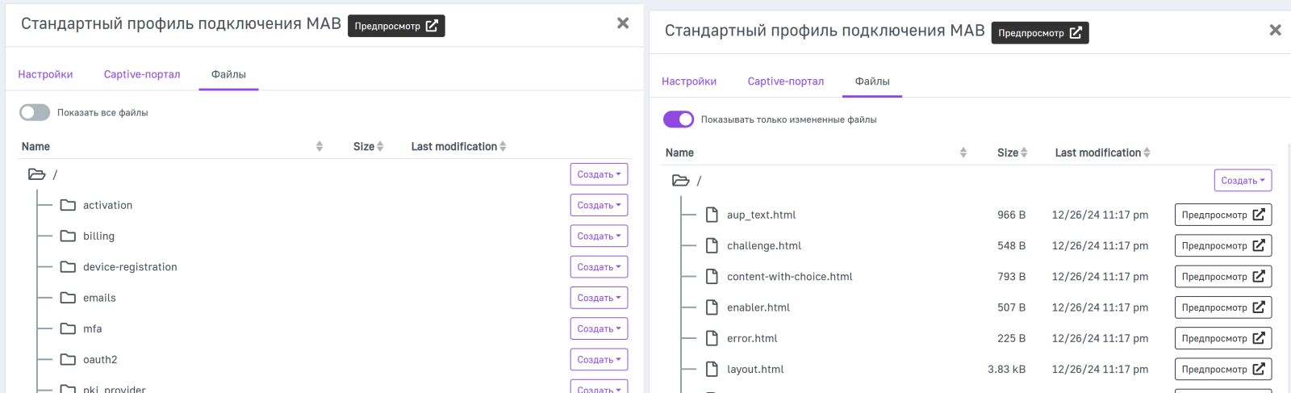Sort right panel by Size column arrows
This screenshot has height=393, width=1291.
(x=1024, y=153)
